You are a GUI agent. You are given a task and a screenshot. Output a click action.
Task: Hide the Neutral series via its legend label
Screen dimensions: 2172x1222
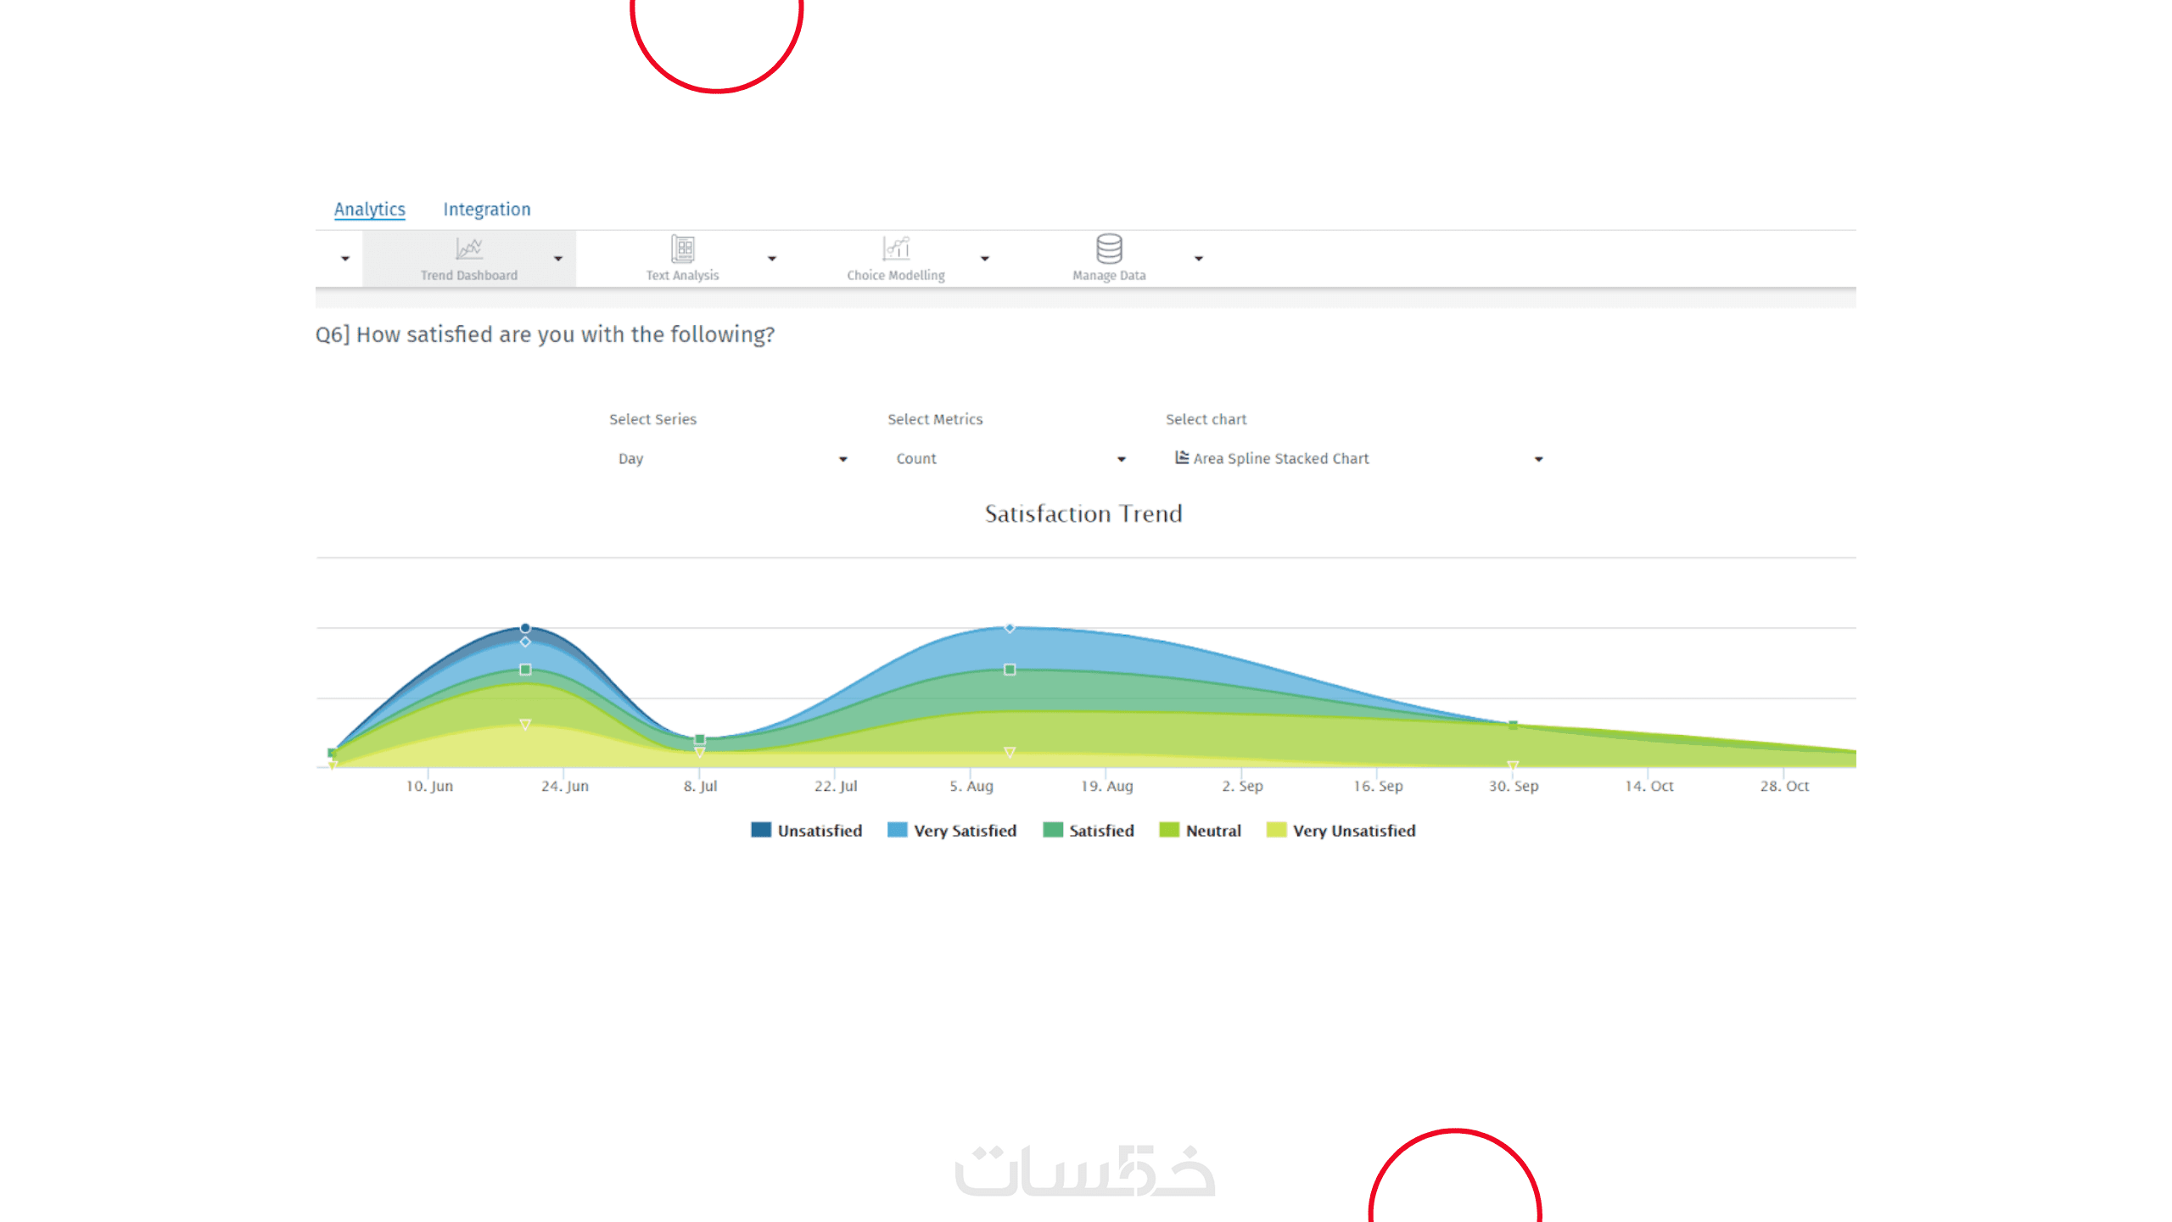click(1213, 831)
